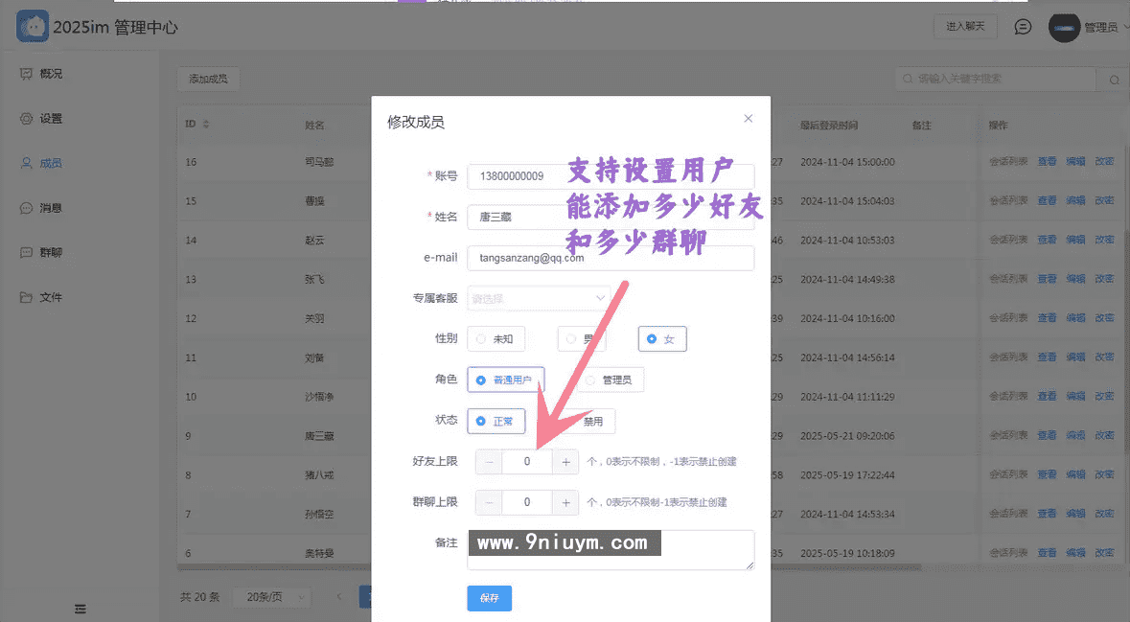Open the 消息 messages icon
The image size is (1130, 622).
[x=24, y=207]
